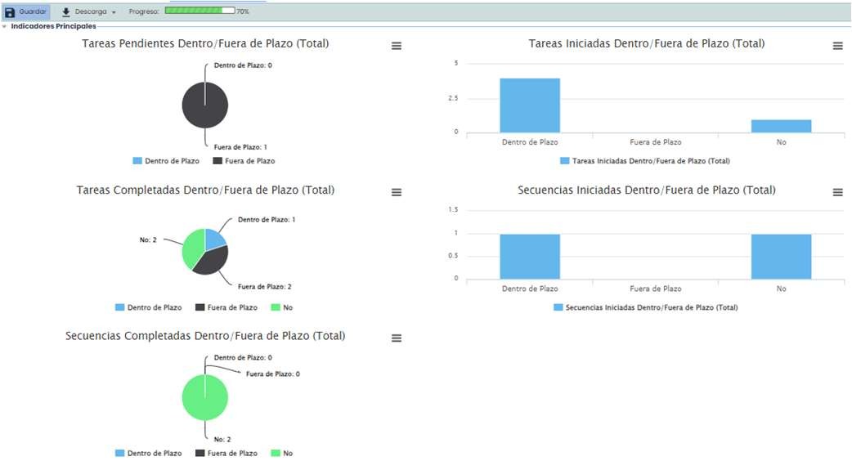The width and height of the screenshot is (852, 461).
Task: Open hamburger menu of Secuencias Completadas chart
Action: tap(397, 338)
